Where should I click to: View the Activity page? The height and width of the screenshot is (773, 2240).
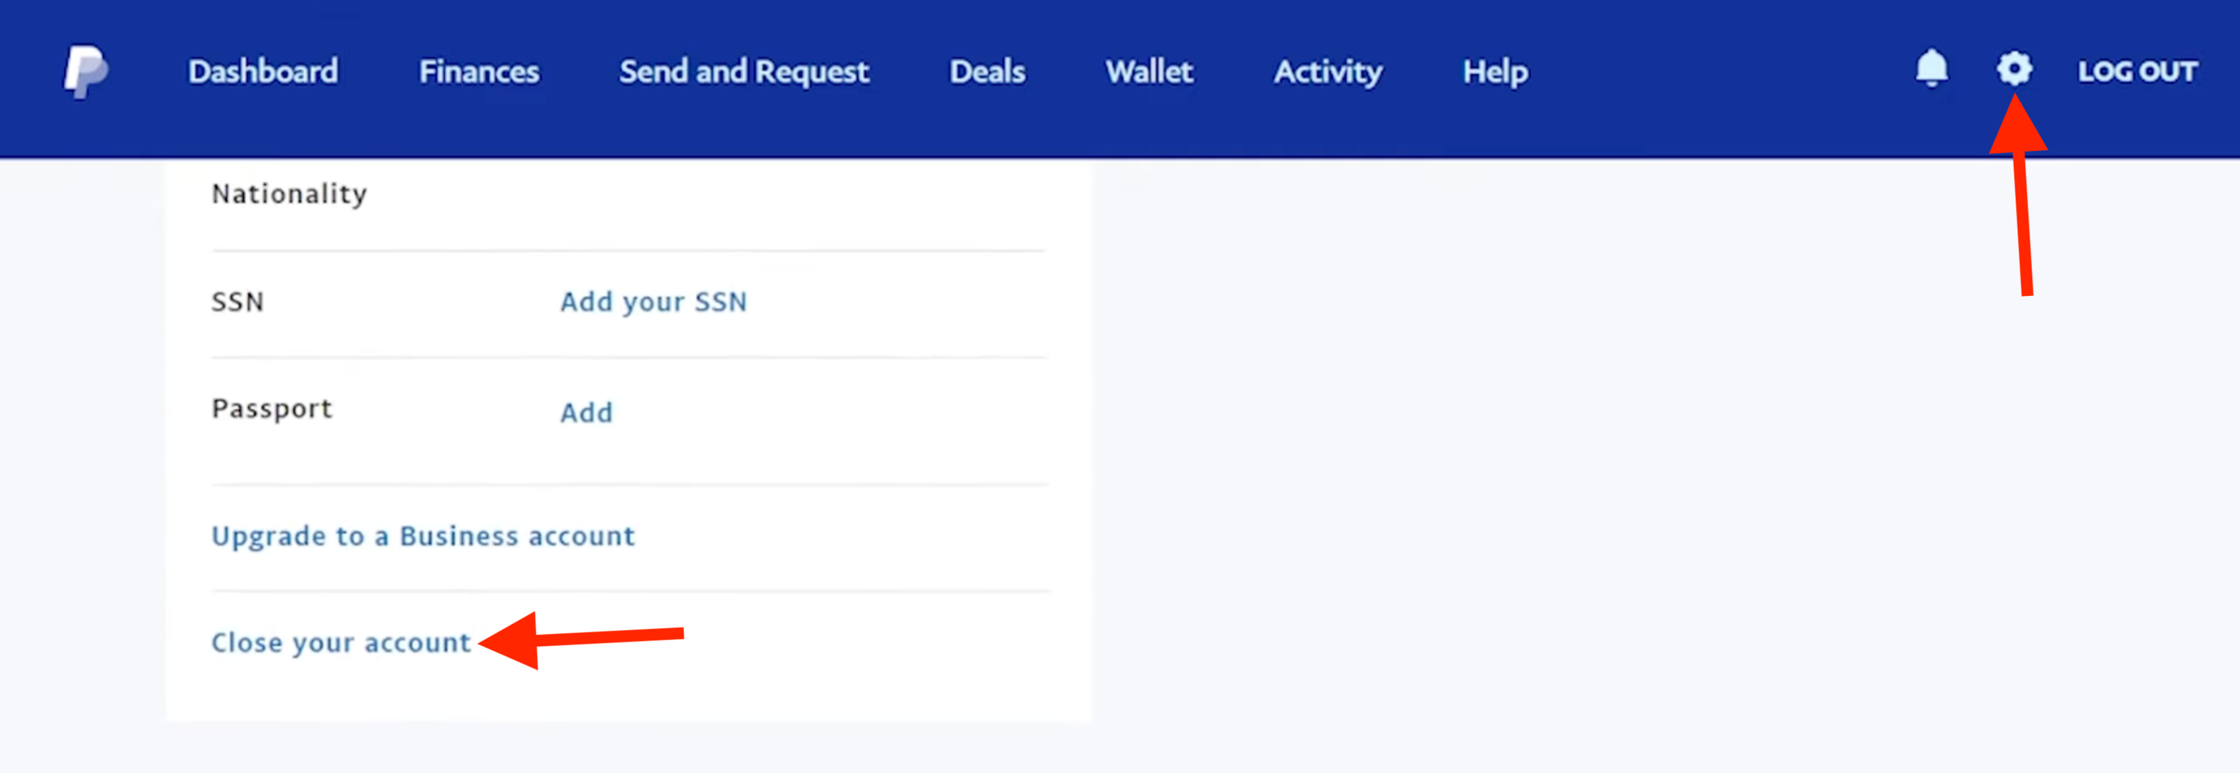1328,72
